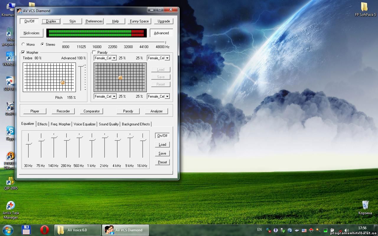378x236 pixels.
Task: Expand bottom-left Female_Cel parody dropdown
Action: click(x=114, y=96)
